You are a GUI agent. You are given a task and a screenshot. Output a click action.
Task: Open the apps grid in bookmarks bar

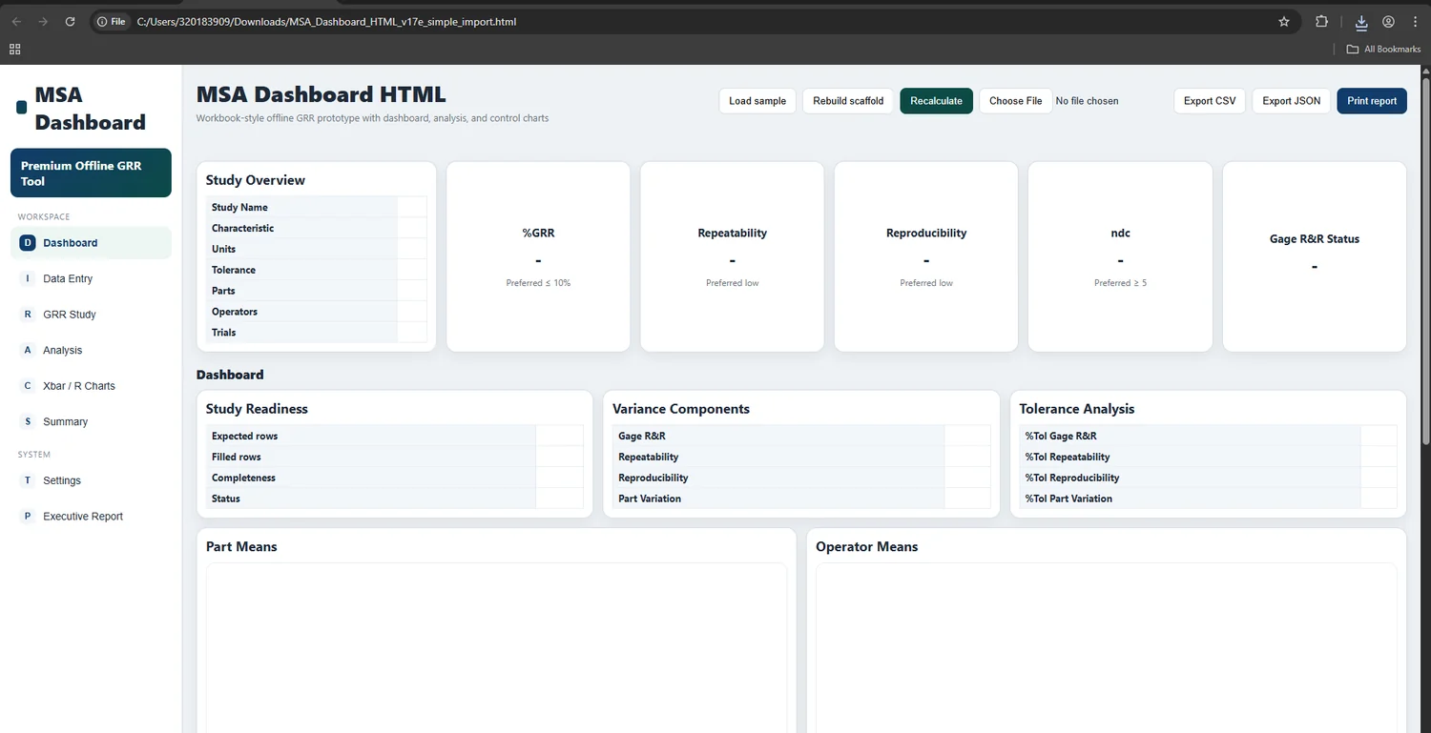pos(15,49)
